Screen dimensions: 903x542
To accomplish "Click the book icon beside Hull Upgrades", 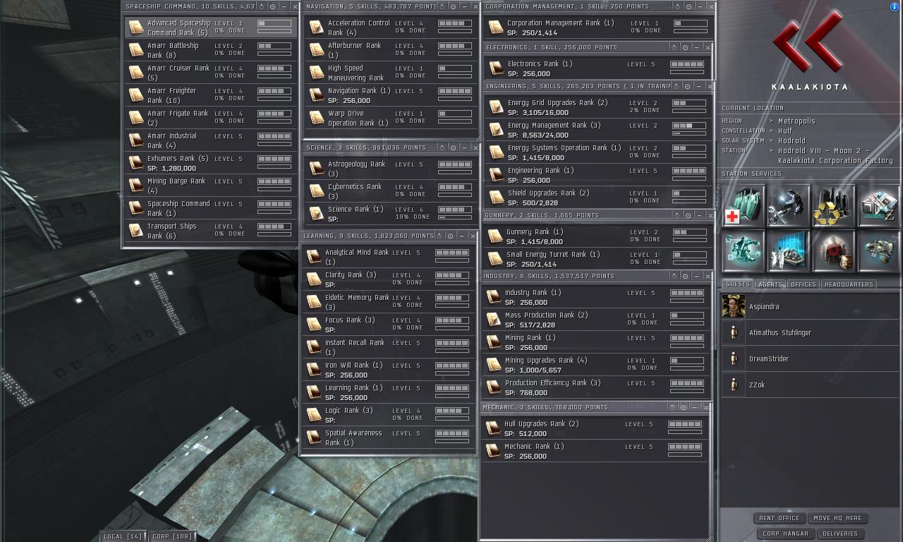I will click(493, 428).
